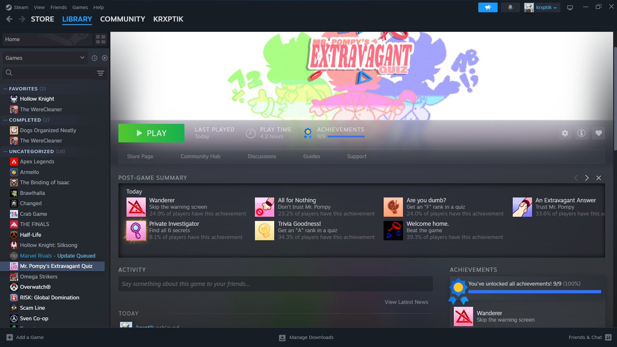Click the Trivia Goodness! achievement icon
Screen dimensions: 617x347
click(x=265, y=230)
